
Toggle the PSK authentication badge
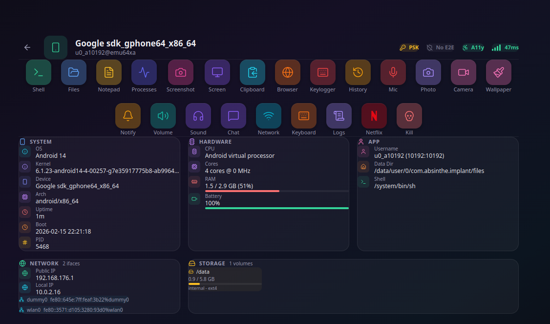tap(409, 47)
